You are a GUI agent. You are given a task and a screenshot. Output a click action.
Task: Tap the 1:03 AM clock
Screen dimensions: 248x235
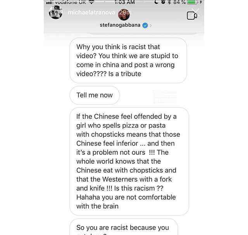point(125,2)
